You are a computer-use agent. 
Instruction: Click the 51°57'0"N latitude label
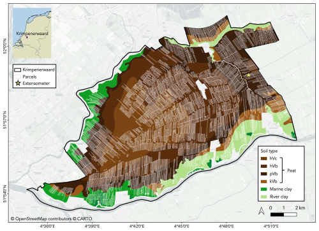coord(4,121)
